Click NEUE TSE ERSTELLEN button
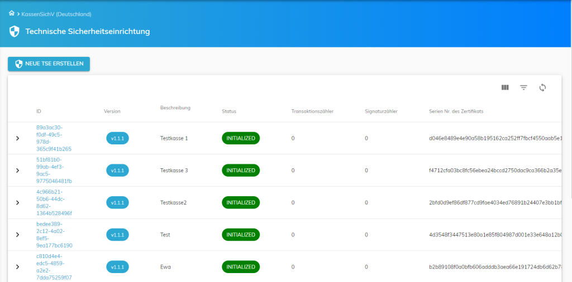 [49, 64]
